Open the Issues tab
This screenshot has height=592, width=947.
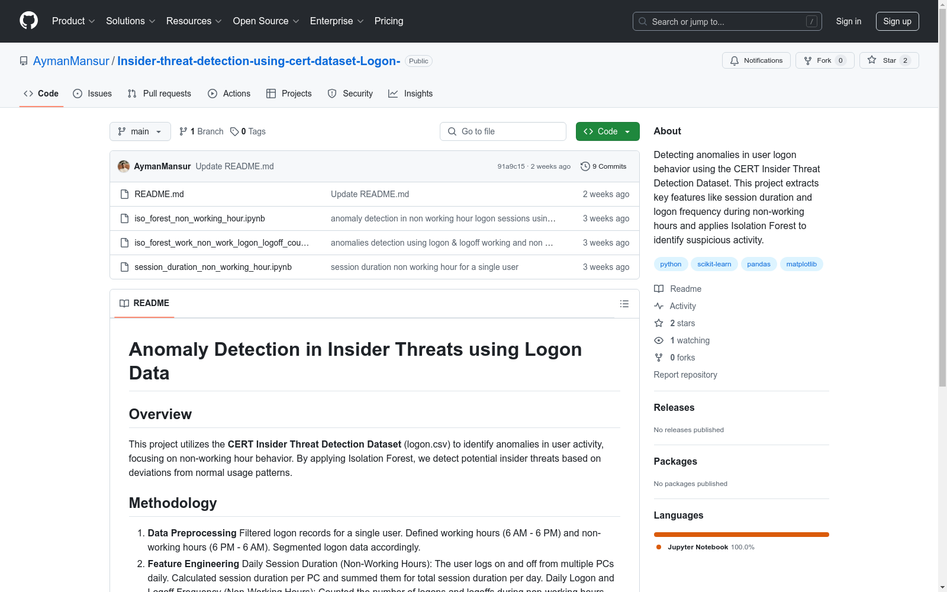(x=92, y=94)
